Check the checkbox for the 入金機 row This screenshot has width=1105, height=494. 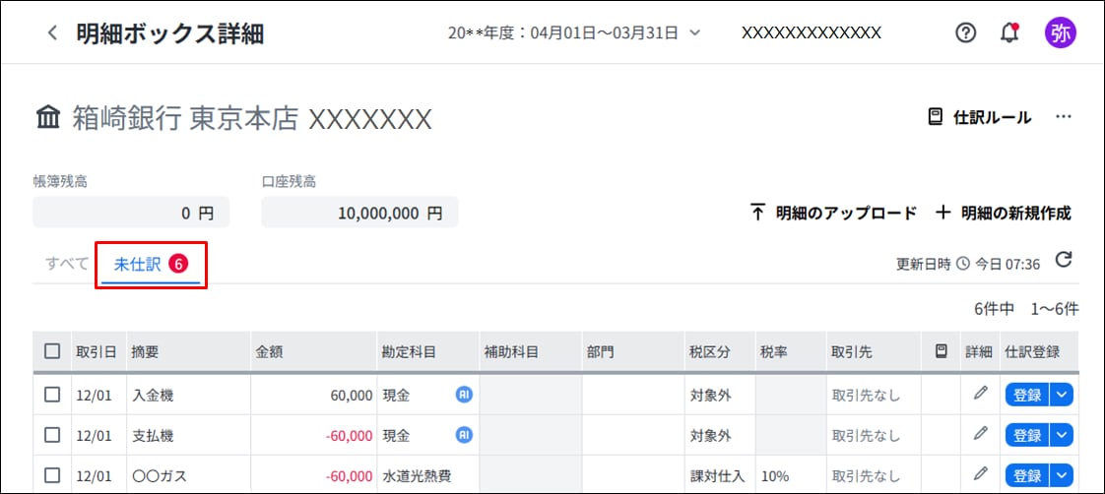[52, 395]
